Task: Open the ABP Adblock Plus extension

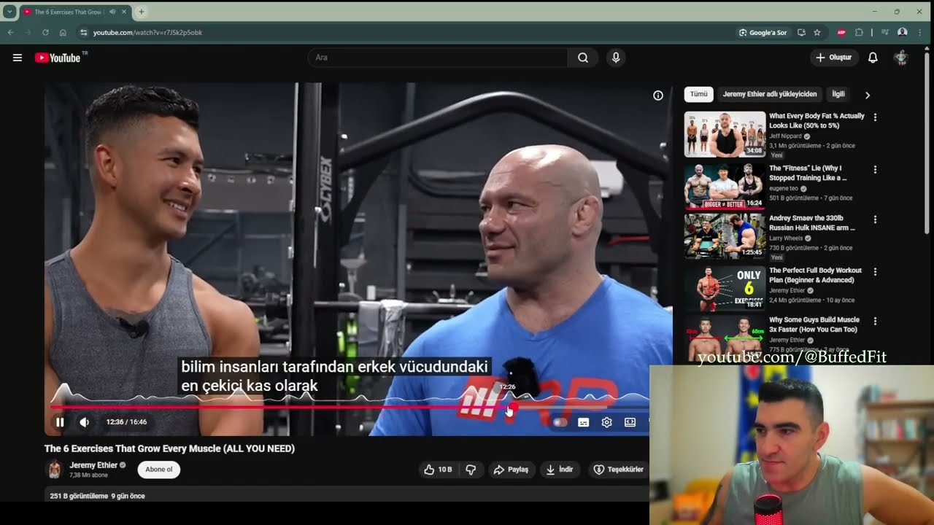Action: [x=841, y=32]
